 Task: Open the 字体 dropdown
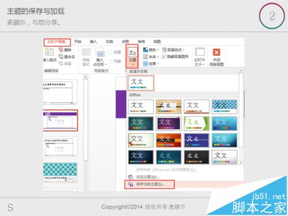coord(151,57)
